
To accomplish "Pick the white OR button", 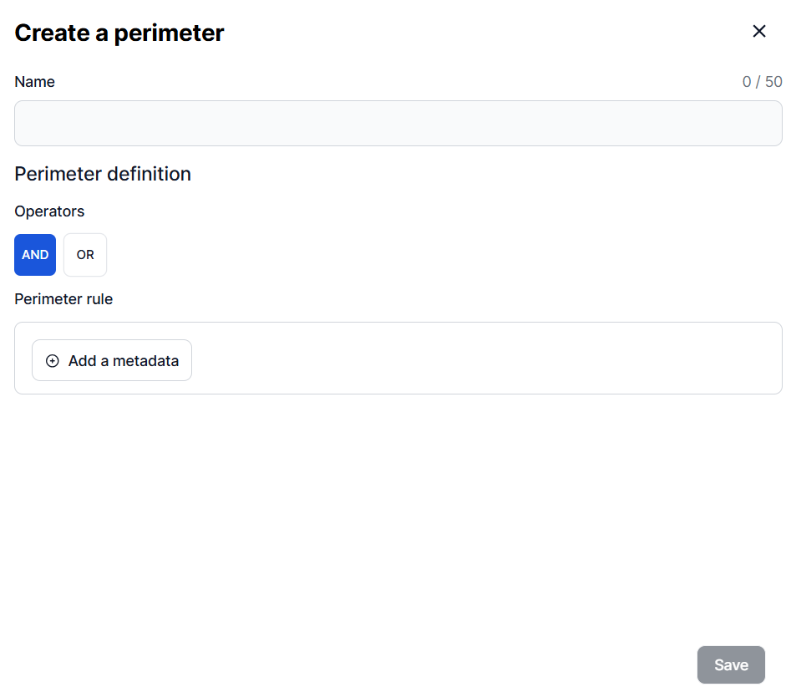I will 85,255.
